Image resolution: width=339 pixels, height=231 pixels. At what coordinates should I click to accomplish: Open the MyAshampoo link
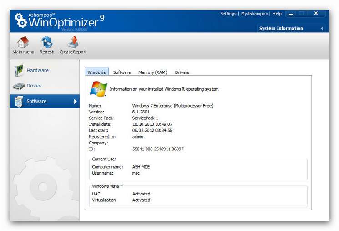pos(254,14)
